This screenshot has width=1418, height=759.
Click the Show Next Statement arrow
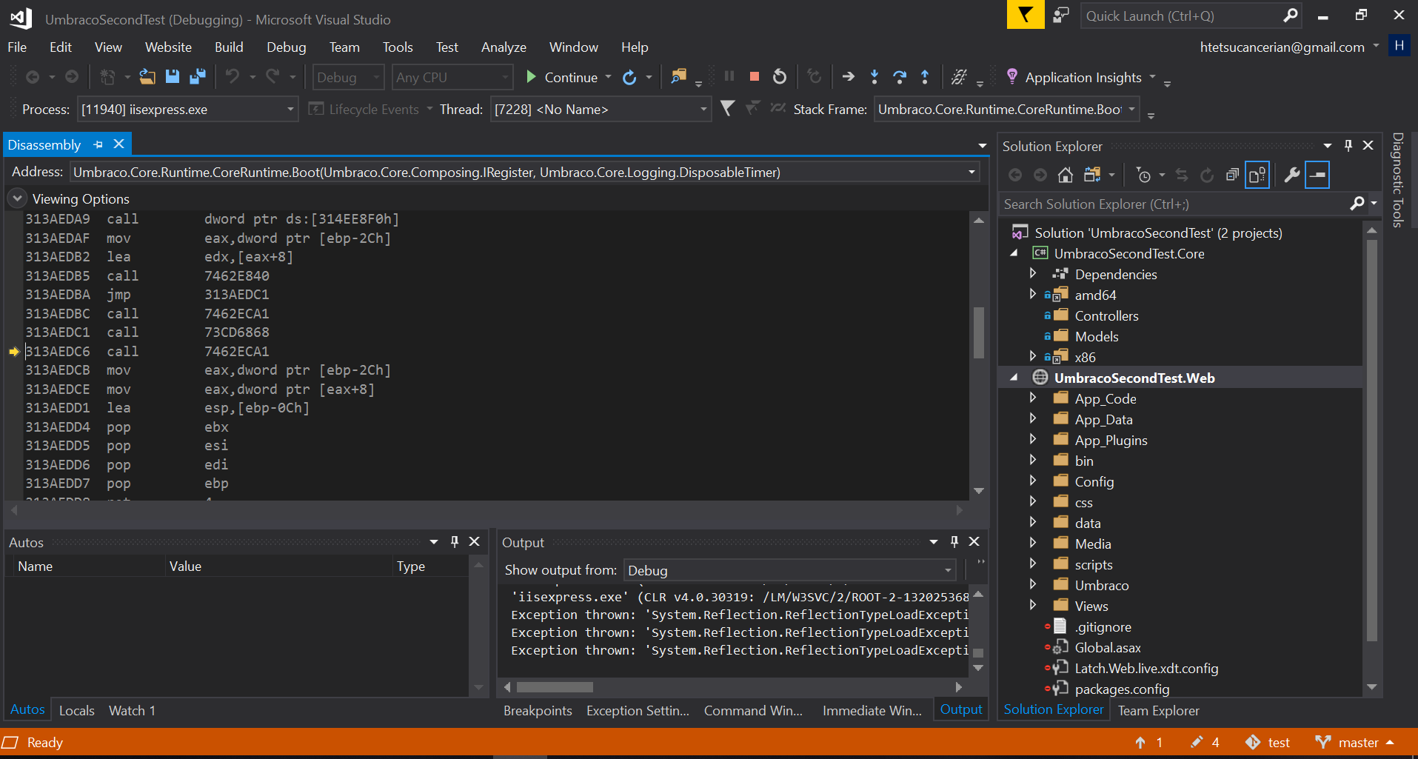pyautogui.click(x=849, y=77)
